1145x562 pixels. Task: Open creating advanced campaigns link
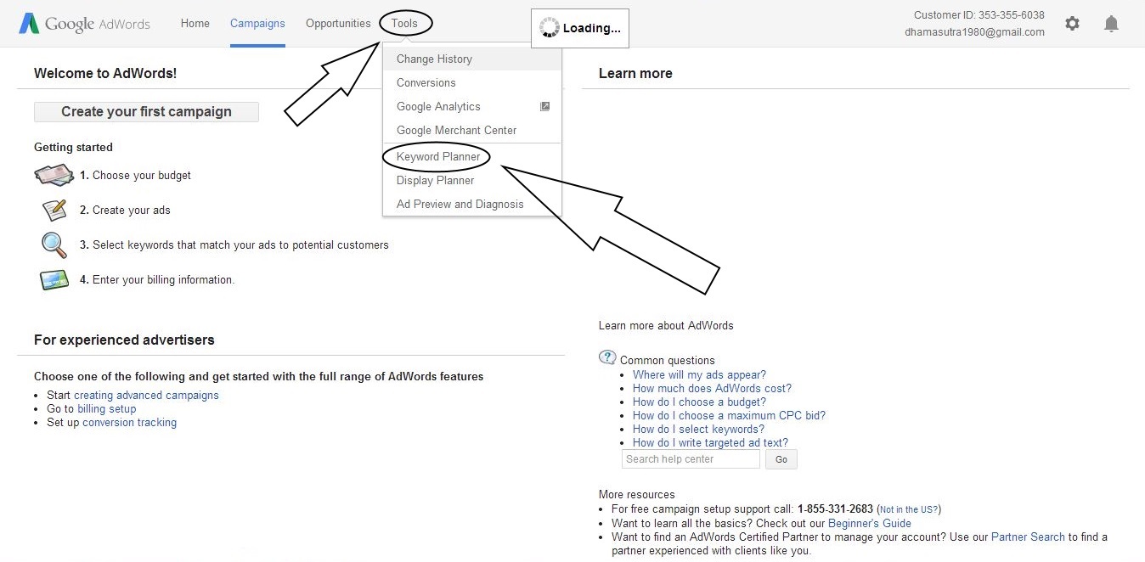[146, 396]
